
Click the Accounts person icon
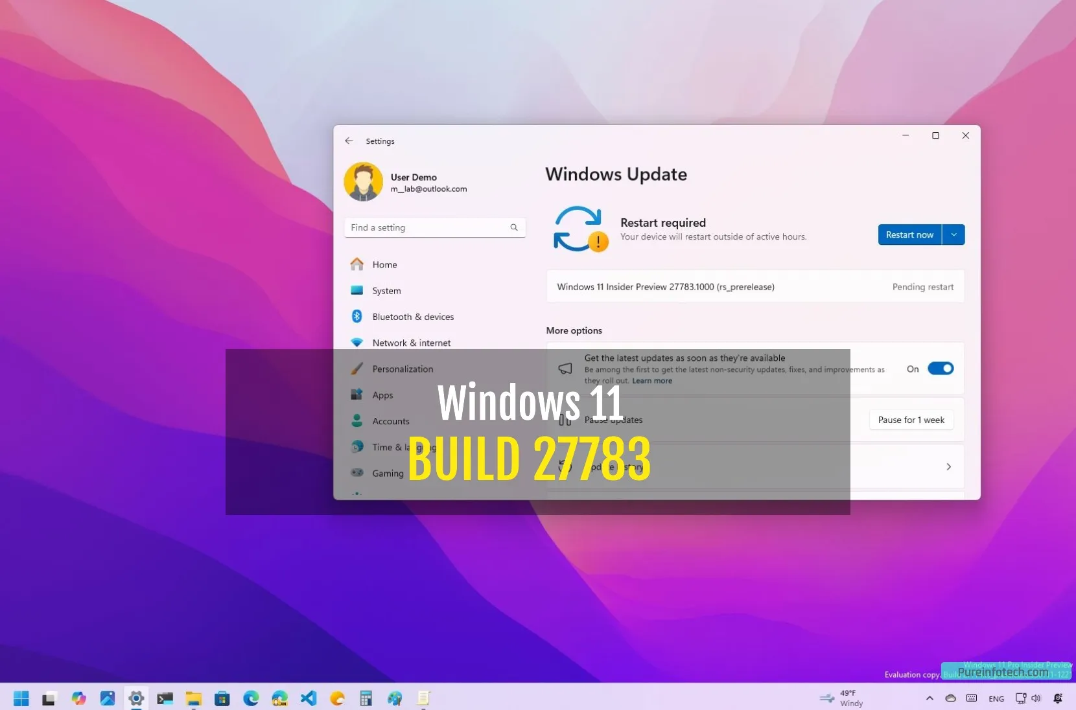coord(357,420)
